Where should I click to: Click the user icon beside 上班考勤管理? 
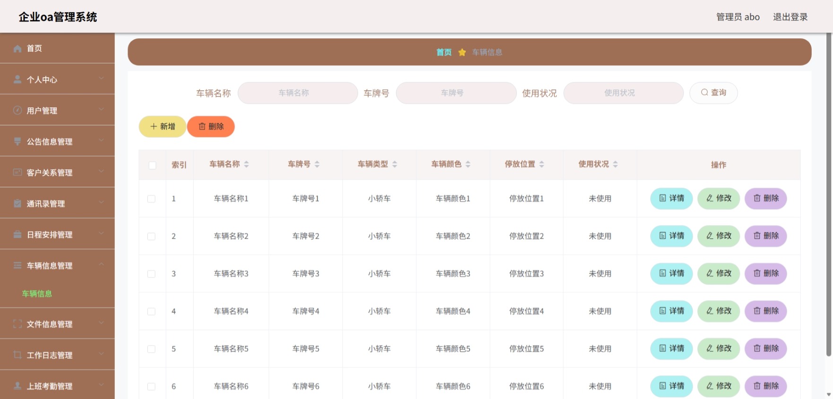pyautogui.click(x=17, y=386)
